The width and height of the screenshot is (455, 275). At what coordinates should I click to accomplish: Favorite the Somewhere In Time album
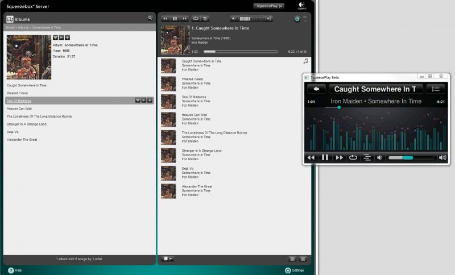(x=55, y=37)
